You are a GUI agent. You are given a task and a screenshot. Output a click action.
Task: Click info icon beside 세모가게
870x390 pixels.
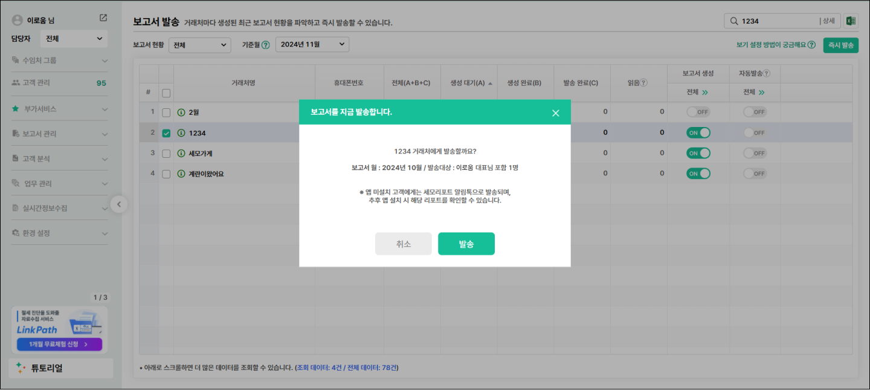pos(181,154)
